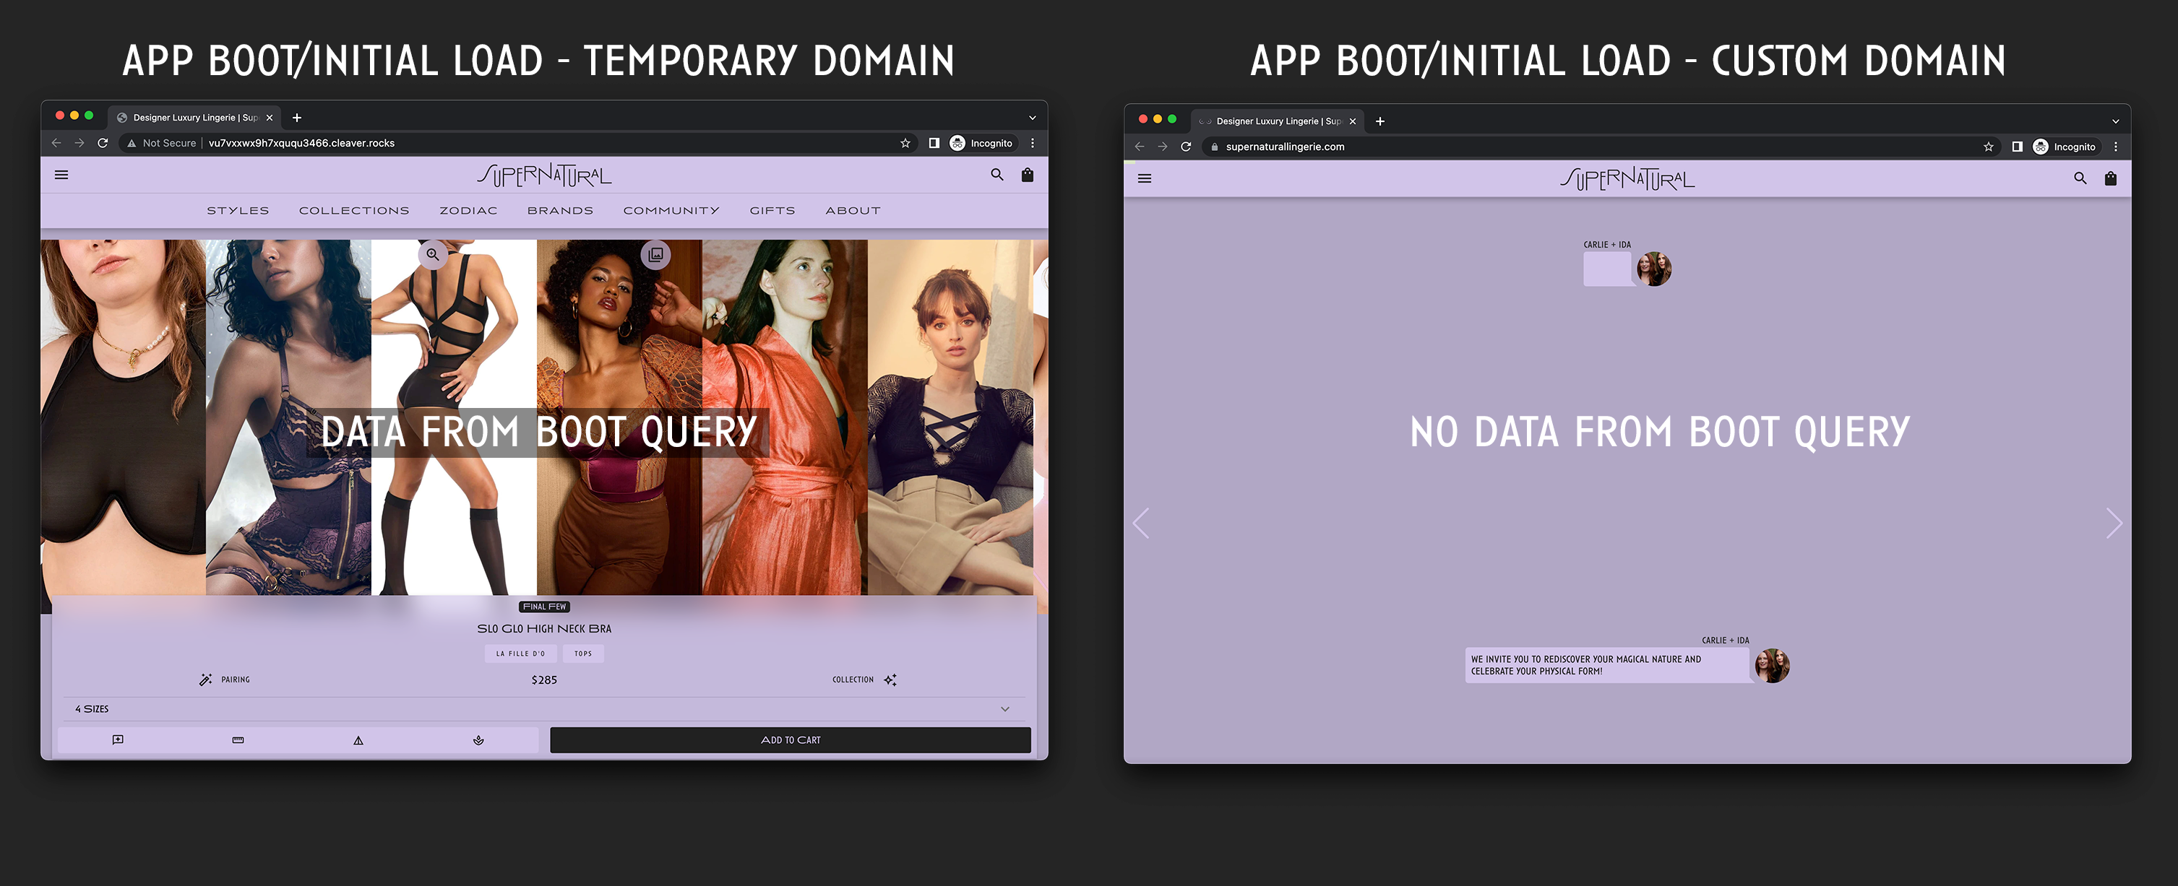Click the search icon on temporary domain site
2178x886 pixels.
tap(997, 175)
